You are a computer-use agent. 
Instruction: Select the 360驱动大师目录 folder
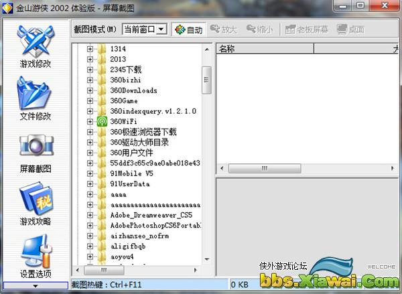[139, 143]
